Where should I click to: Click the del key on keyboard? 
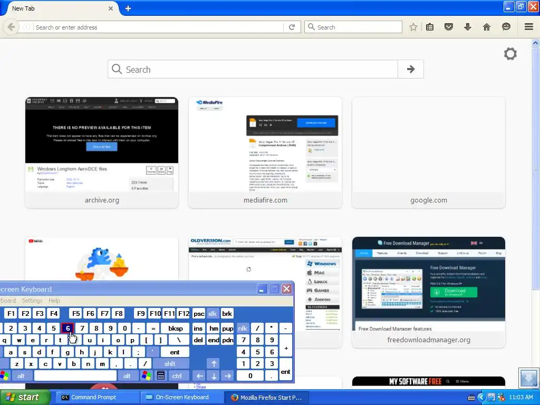tap(198, 340)
